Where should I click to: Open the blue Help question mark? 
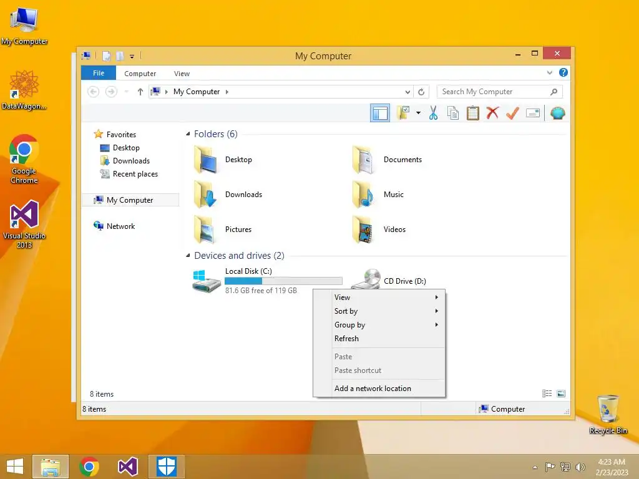click(563, 72)
